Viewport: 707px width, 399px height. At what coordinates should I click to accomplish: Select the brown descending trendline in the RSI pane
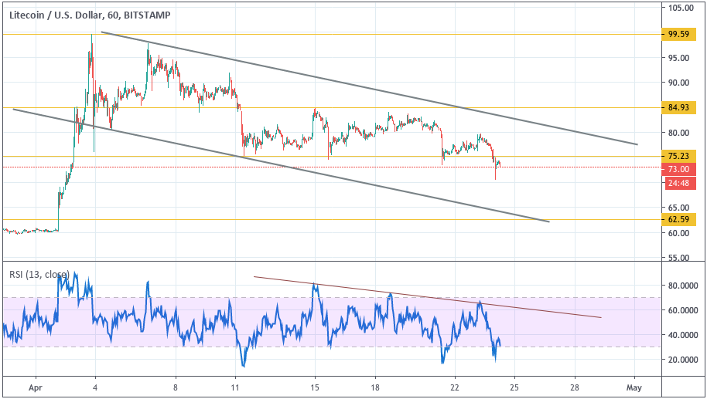pyautogui.click(x=425, y=297)
